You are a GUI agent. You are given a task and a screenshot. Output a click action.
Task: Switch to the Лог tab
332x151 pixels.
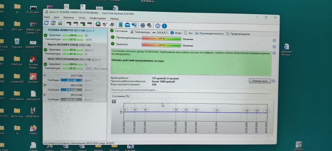[x=189, y=33]
